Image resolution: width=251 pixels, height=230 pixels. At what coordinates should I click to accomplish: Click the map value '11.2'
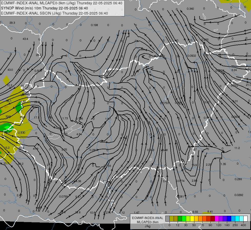[237, 148]
